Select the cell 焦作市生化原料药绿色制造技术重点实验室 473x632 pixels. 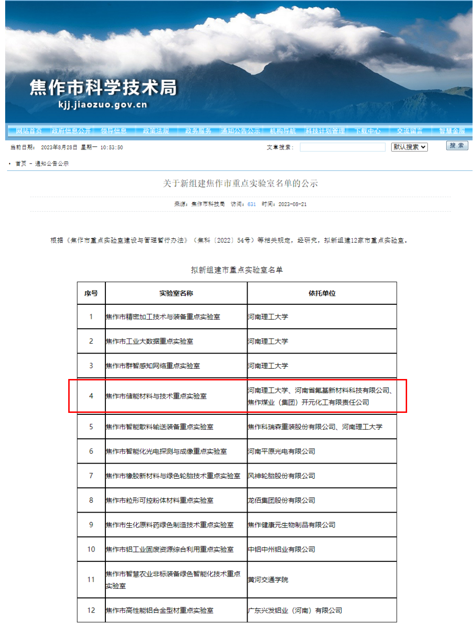(x=176, y=525)
